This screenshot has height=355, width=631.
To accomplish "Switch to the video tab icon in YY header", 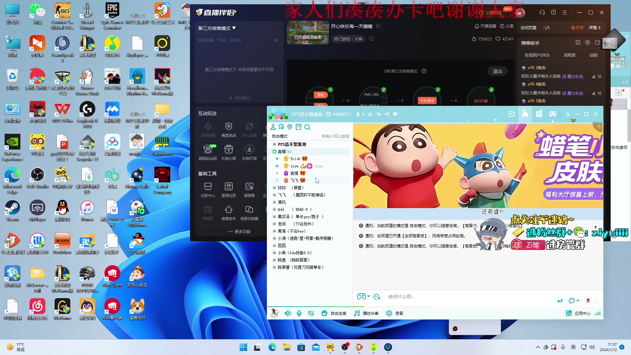I will [x=512, y=114].
